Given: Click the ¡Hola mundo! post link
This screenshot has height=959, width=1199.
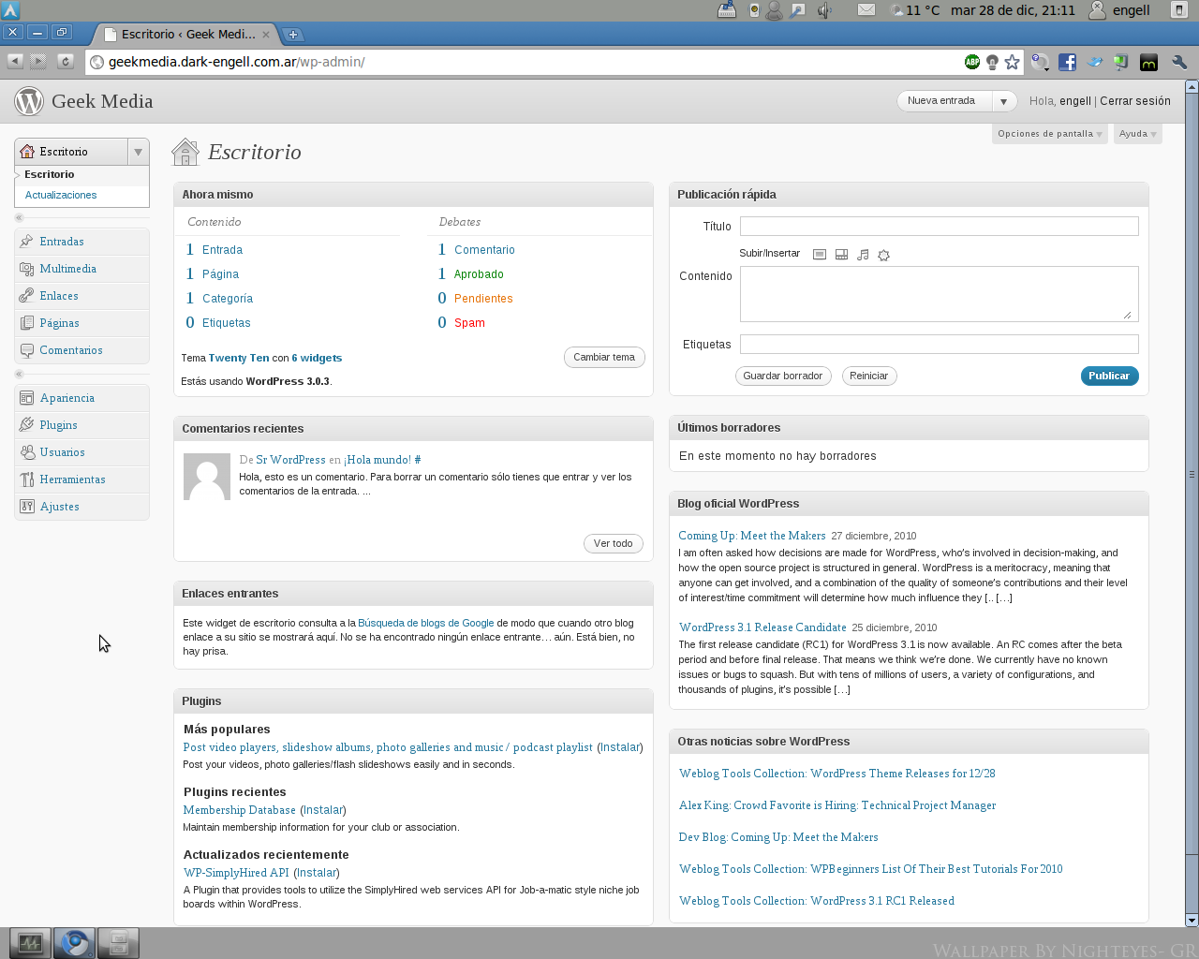Looking at the screenshot, I should [x=377, y=460].
